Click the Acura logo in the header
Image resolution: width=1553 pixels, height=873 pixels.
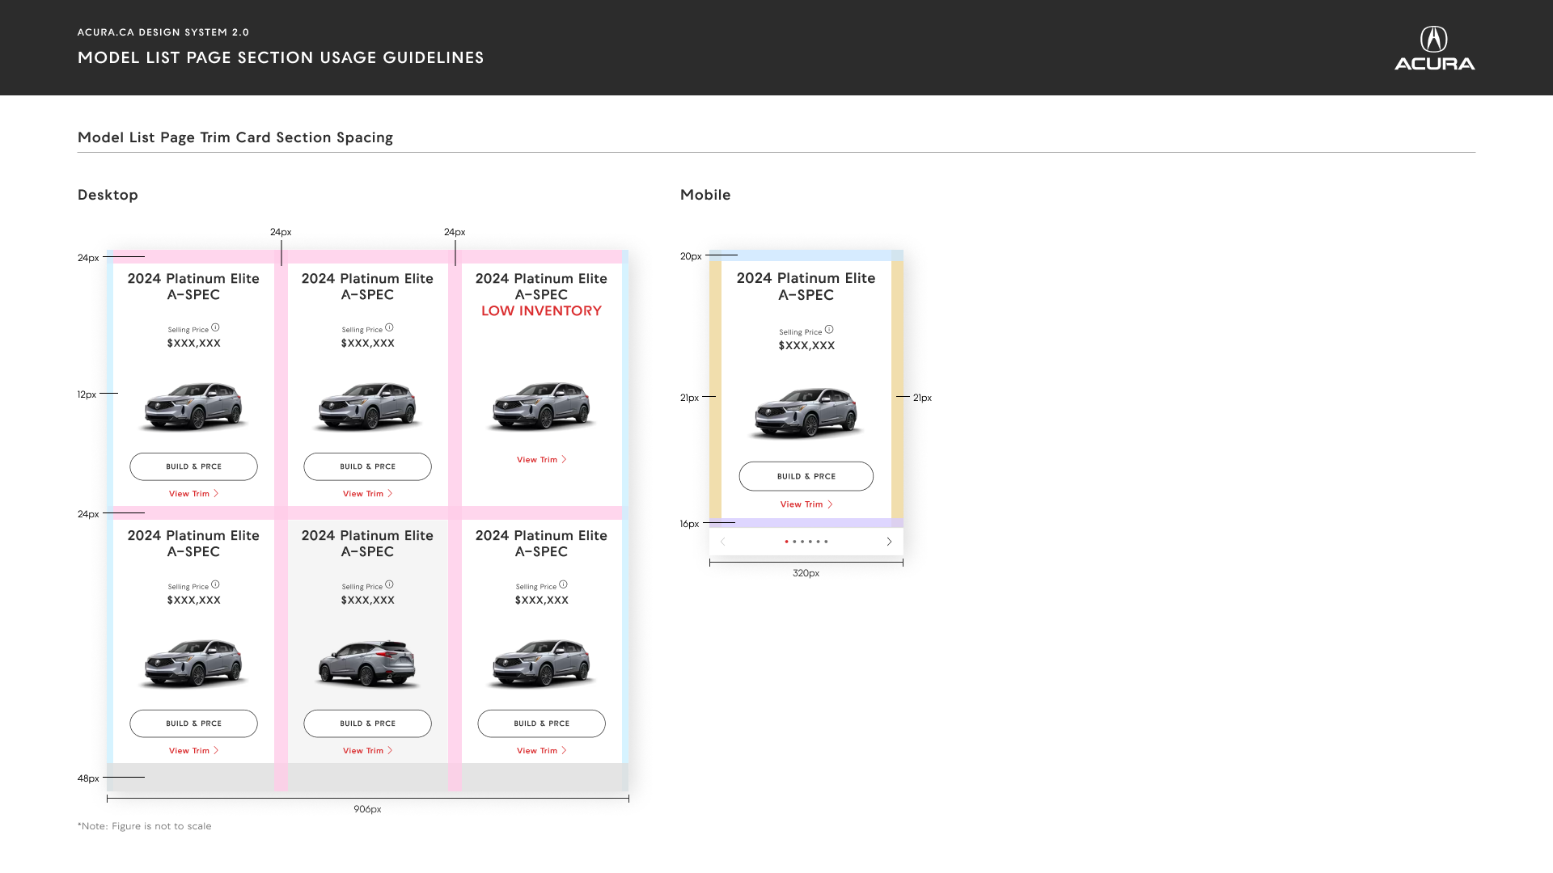coord(1434,48)
